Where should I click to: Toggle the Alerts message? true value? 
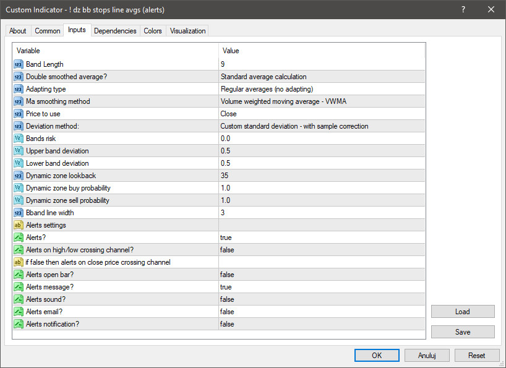point(322,287)
